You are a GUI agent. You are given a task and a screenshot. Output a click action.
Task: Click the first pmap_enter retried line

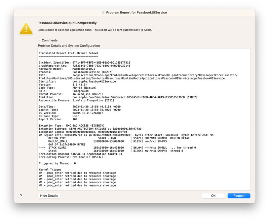77,173
